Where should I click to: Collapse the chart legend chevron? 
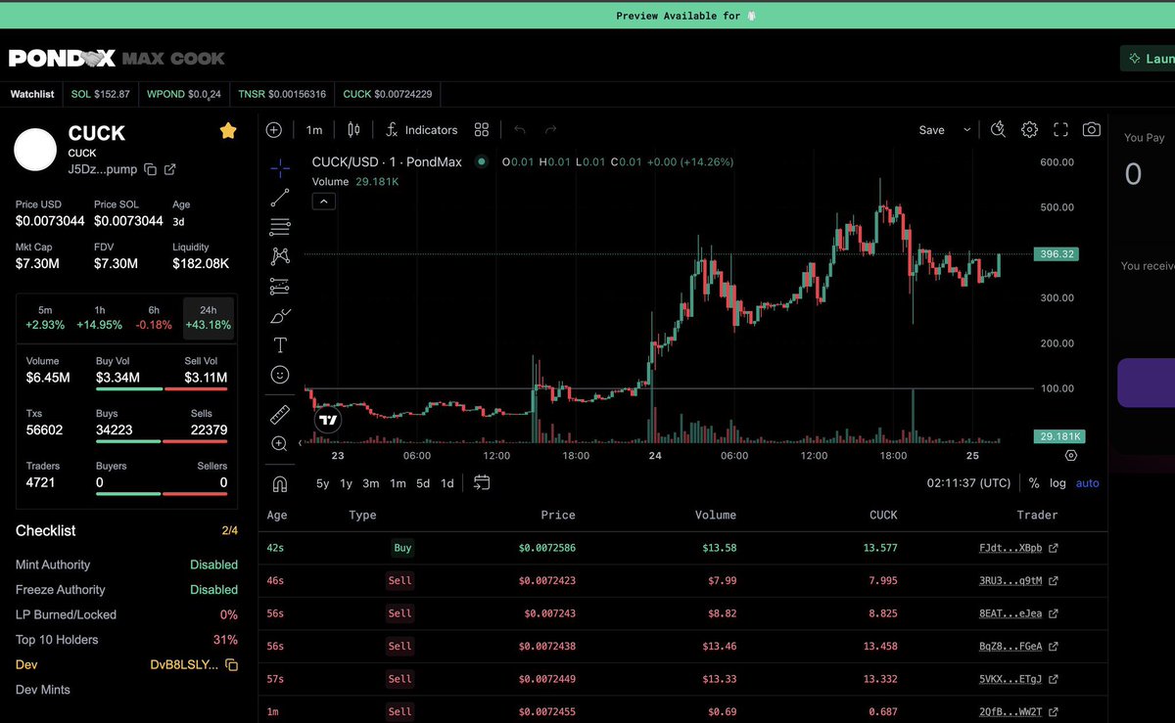pos(324,201)
